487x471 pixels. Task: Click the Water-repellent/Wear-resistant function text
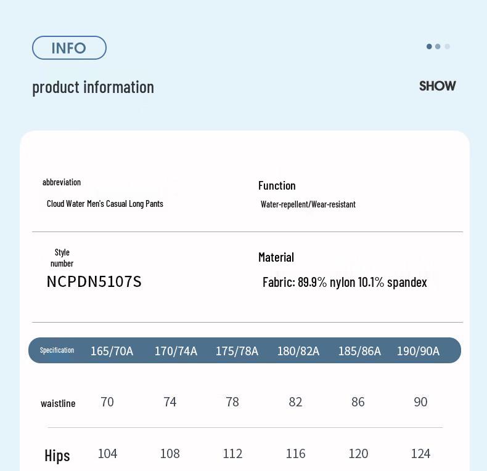[x=308, y=204]
